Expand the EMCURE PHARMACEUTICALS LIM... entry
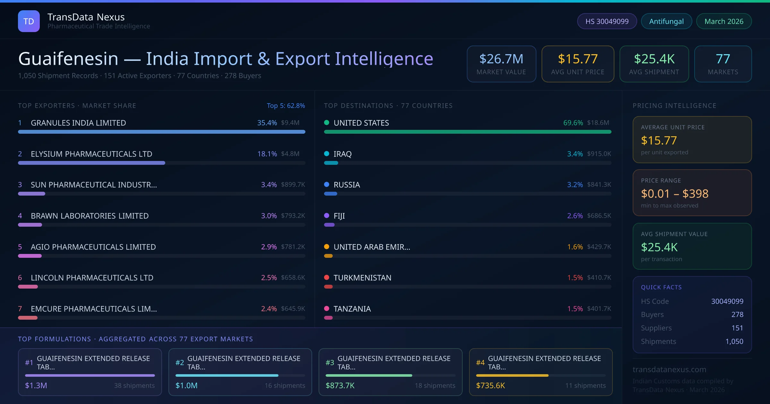 (93, 309)
